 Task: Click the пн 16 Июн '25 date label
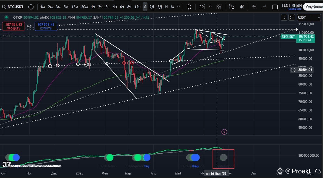[216, 174]
